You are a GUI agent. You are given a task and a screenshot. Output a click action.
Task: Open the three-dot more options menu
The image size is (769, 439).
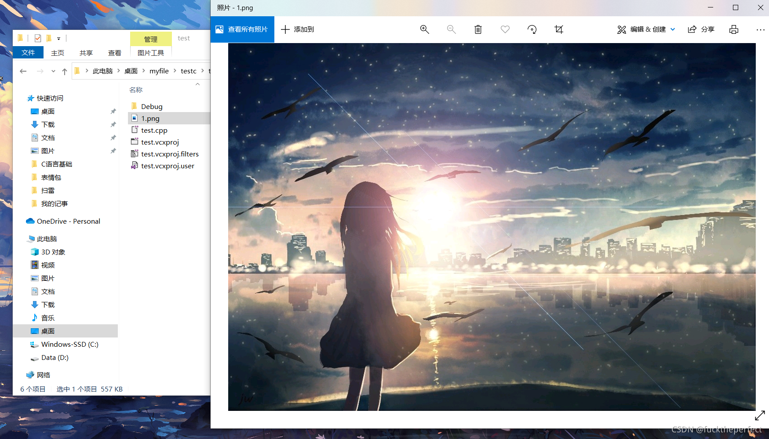click(760, 29)
